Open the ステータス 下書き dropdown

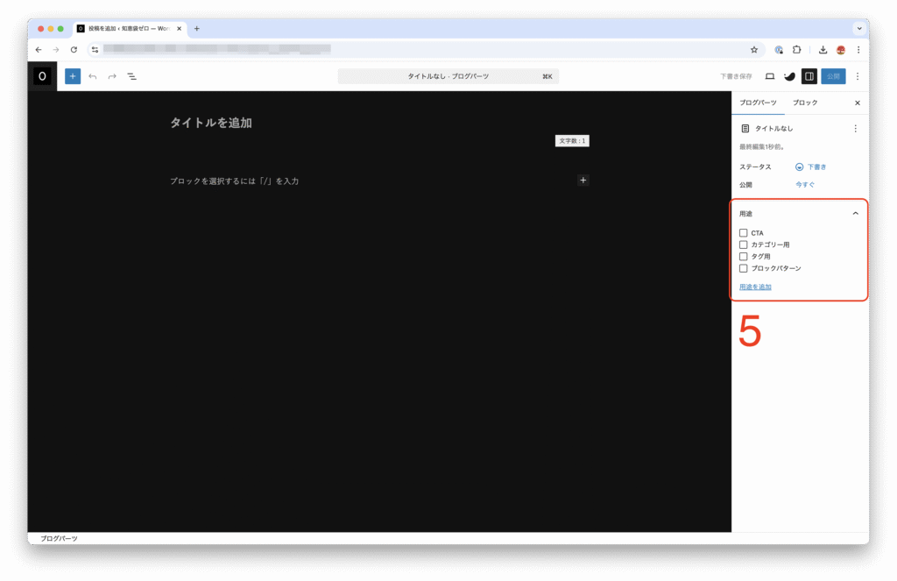click(811, 167)
